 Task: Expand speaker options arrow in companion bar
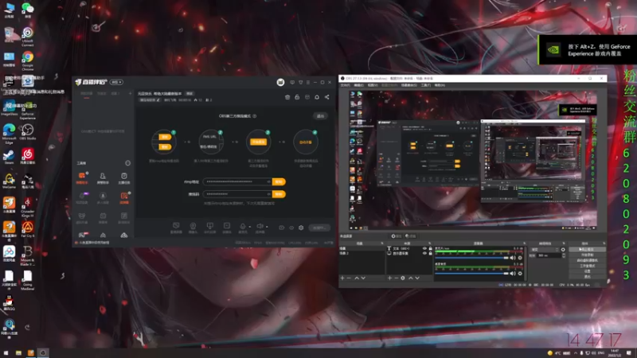pos(267,227)
